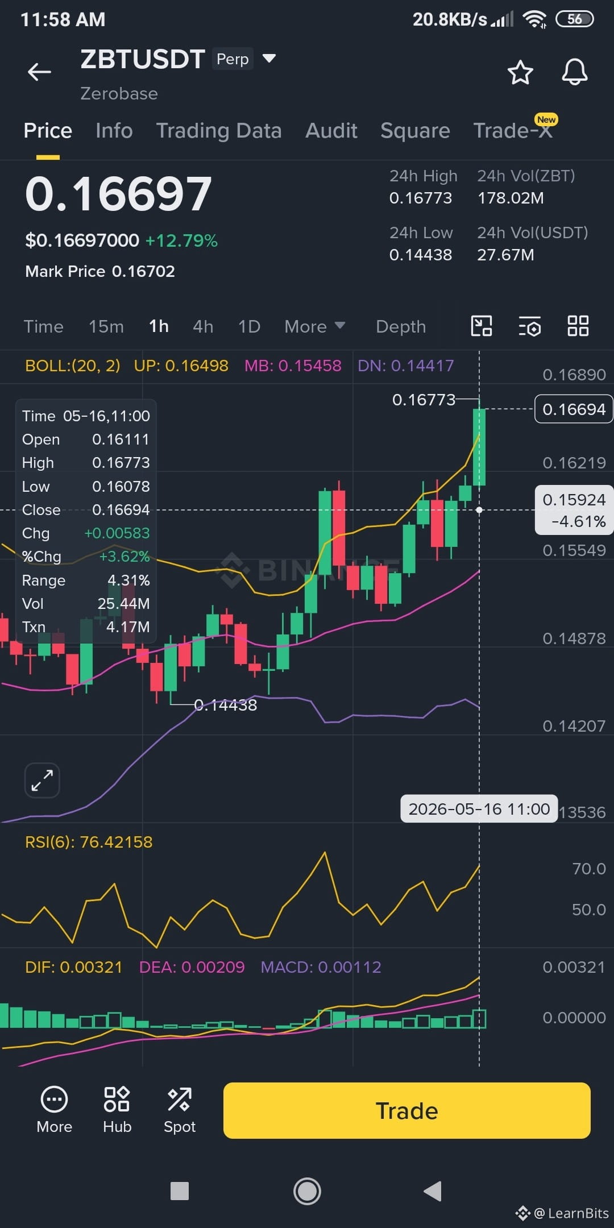Tap the 0.16694 current price tag
The height and width of the screenshot is (1228, 614).
574,409
